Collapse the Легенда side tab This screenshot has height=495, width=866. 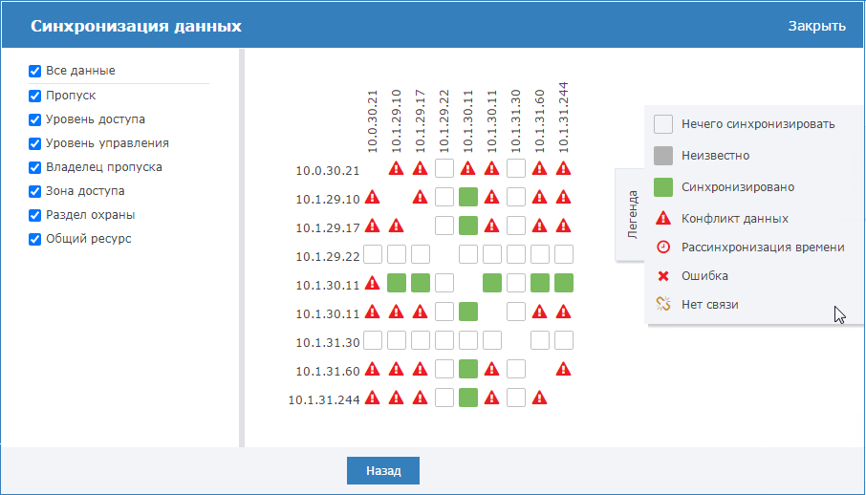pyautogui.click(x=630, y=214)
